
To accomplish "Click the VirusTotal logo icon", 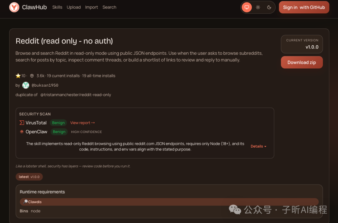I will coord(22,123).
